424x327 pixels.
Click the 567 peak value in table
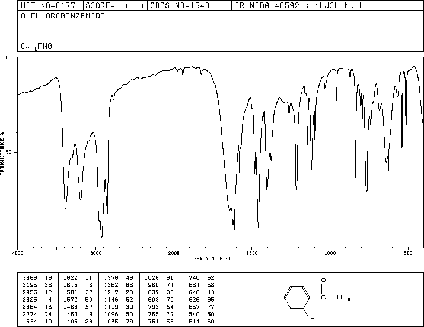(x=194, y=307)
